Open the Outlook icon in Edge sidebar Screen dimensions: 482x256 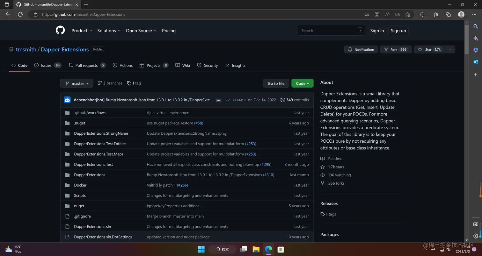click(476, 62)
